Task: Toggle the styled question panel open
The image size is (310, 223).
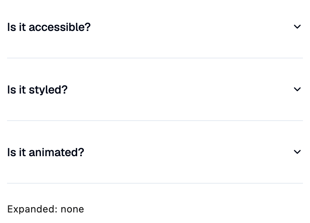Action: [x=155, y=89]
